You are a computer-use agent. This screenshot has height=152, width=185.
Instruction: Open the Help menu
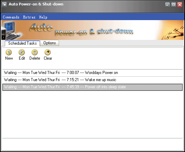point(43,17)
